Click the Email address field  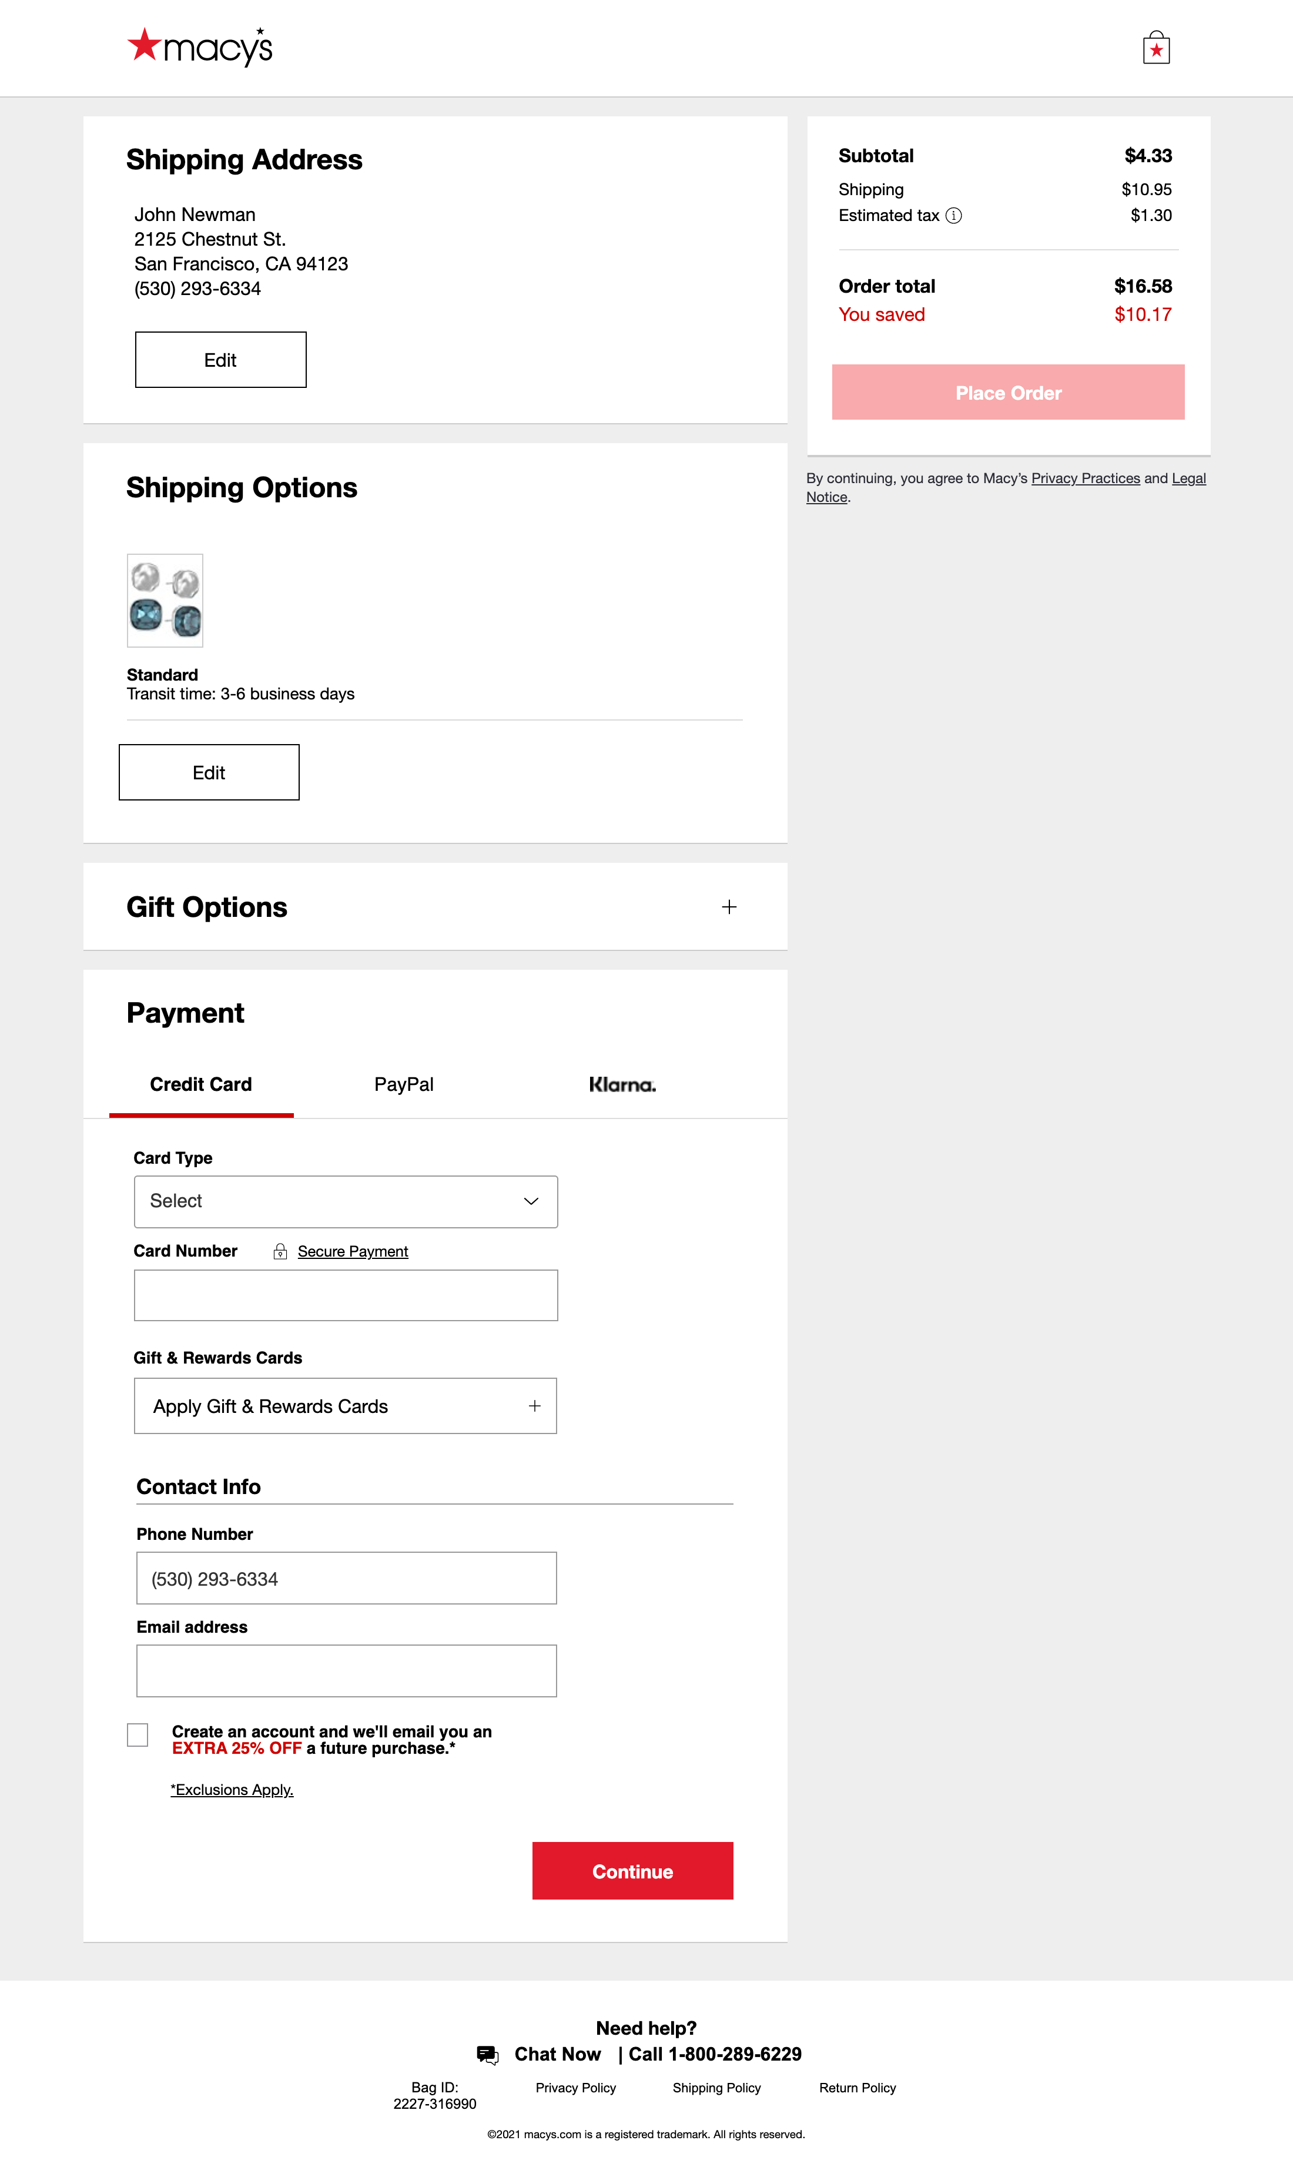point(346,1670)
